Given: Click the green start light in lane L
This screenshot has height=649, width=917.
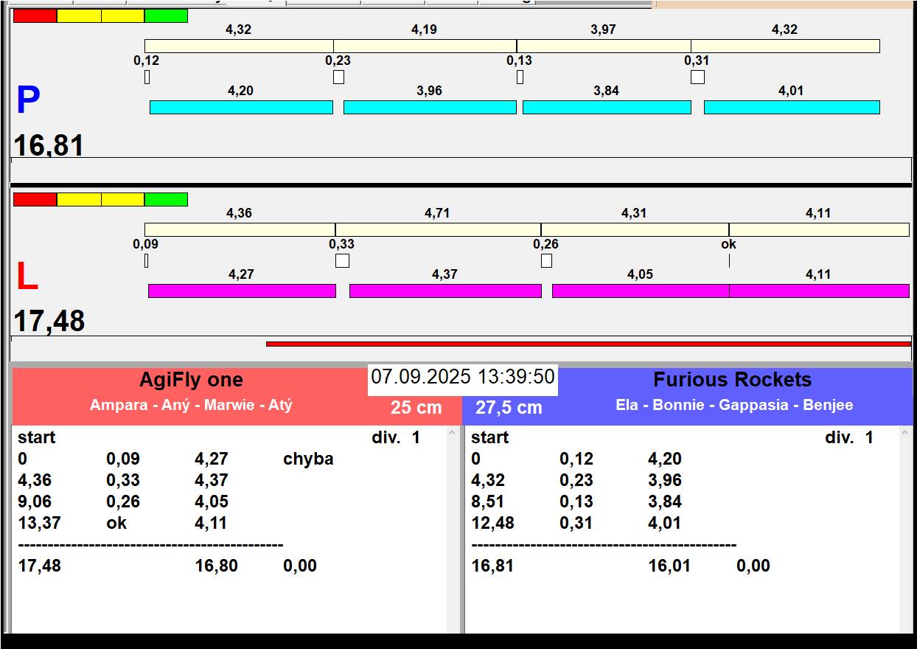Looking at the screenshot, I should coord(166,199).
